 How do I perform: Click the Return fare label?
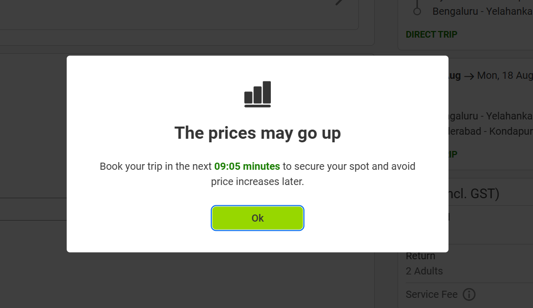point(420,256)
